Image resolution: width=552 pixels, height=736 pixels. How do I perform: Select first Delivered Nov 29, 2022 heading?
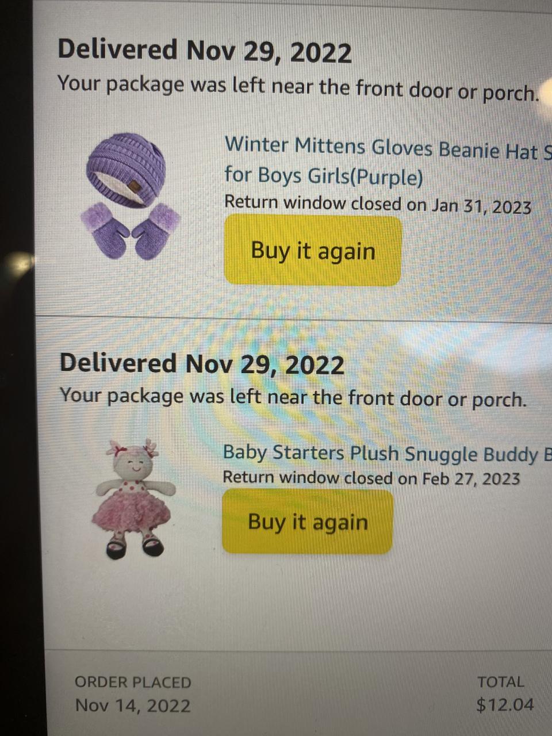click(205, 51)
